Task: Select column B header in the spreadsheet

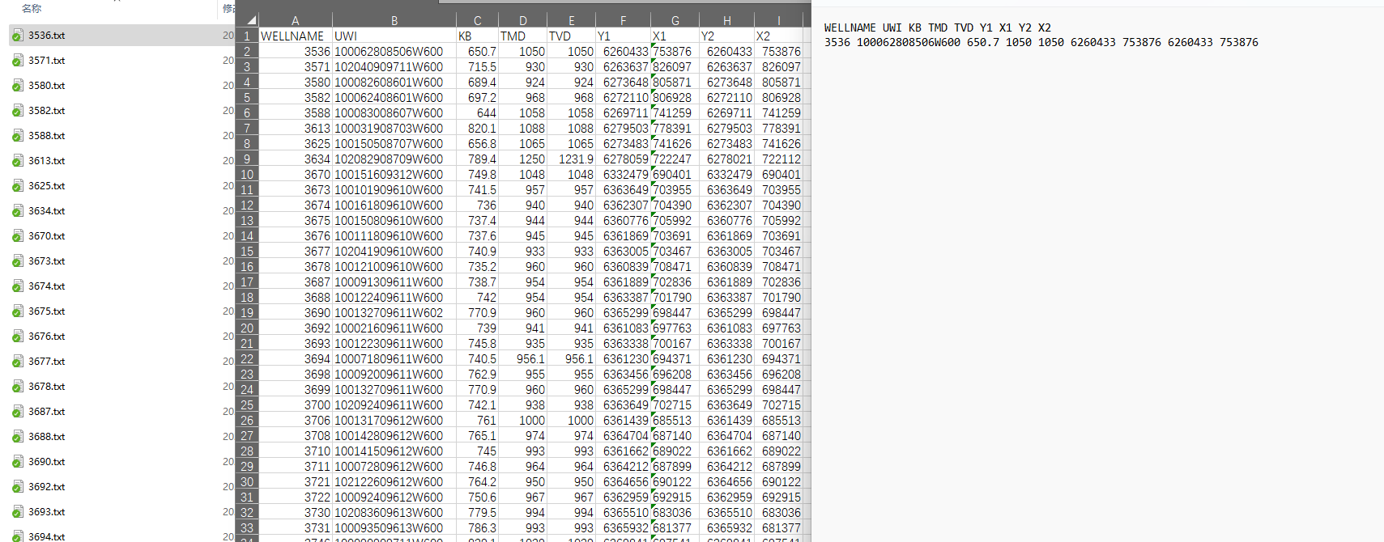Action: pyautogui.click(x=394, y=20)
